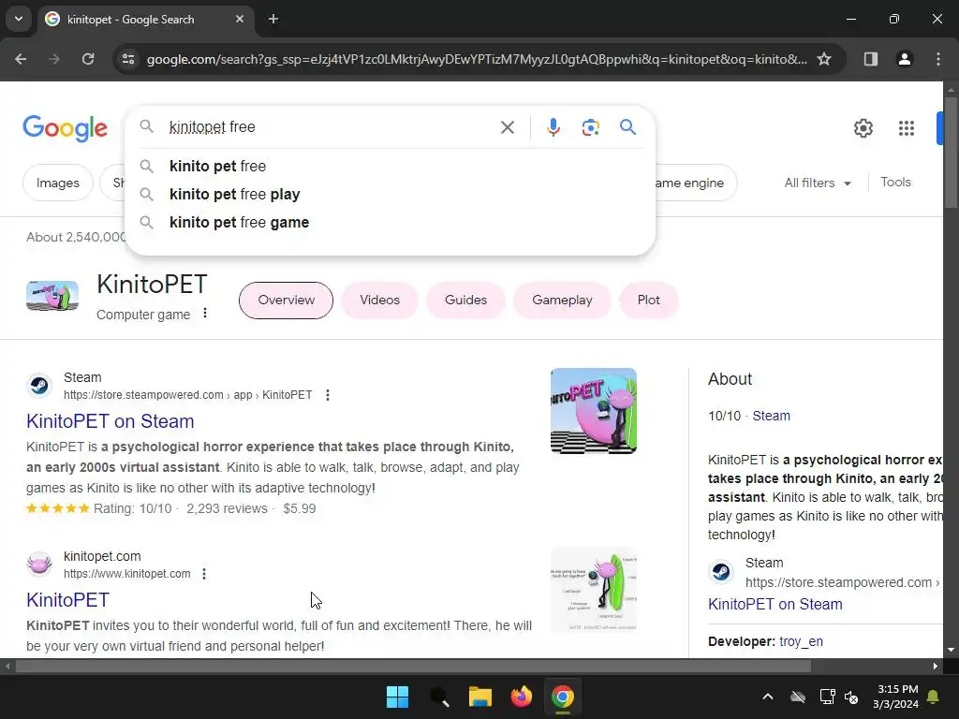Open Chrome three-dot menu

coord(937,59)
